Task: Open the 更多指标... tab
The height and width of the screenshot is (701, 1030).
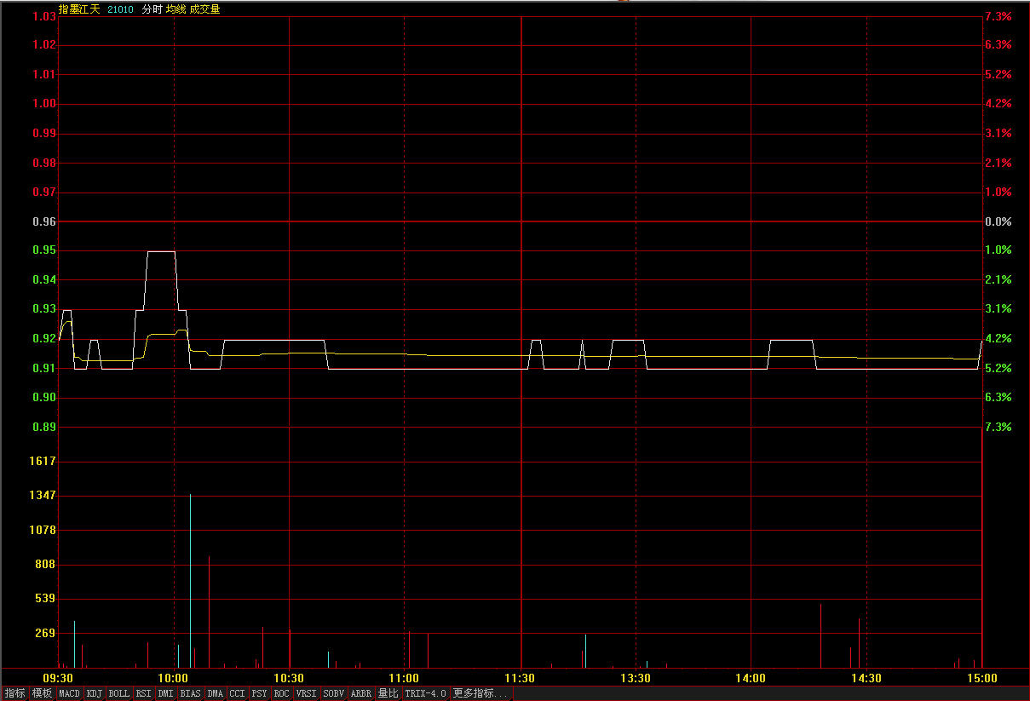Action: pyautogui.click(x=481, y=694)
